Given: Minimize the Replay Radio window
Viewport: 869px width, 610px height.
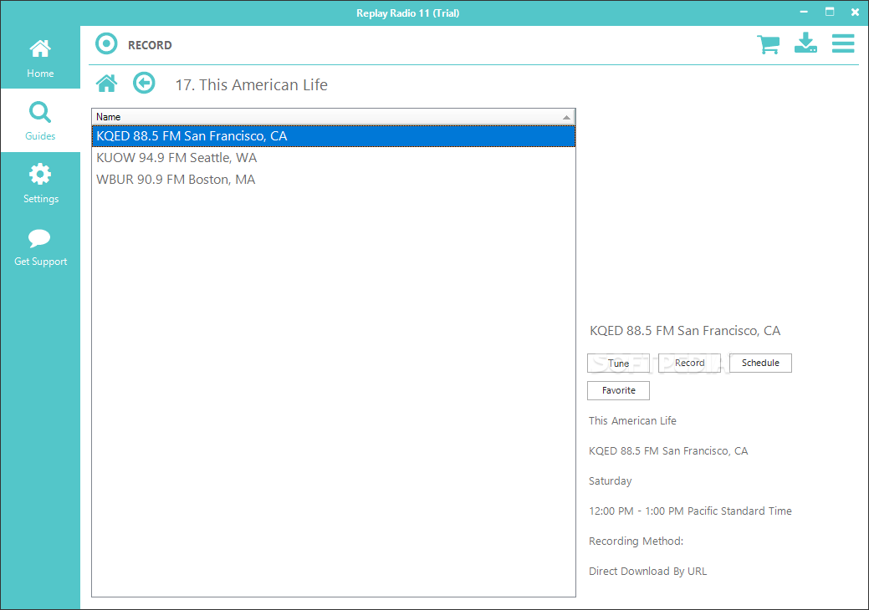Looking at the screenshot, I should point(804,13).
